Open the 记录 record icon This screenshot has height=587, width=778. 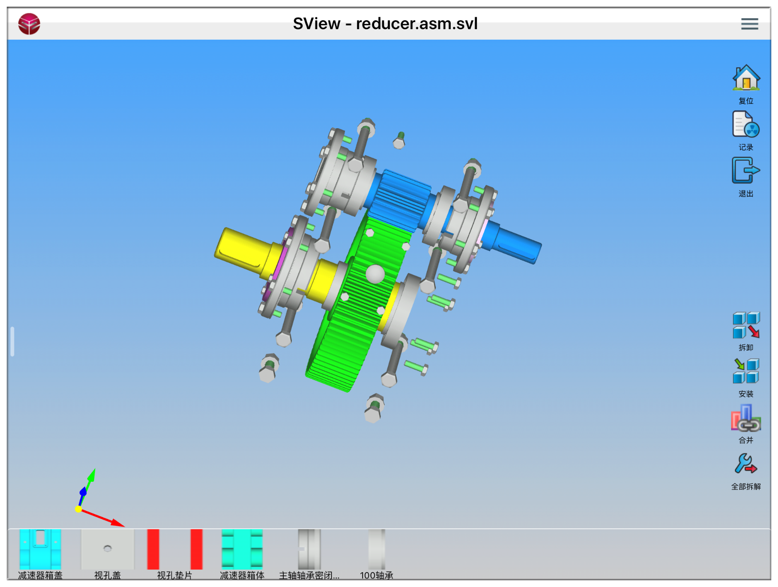coord(745,125)
